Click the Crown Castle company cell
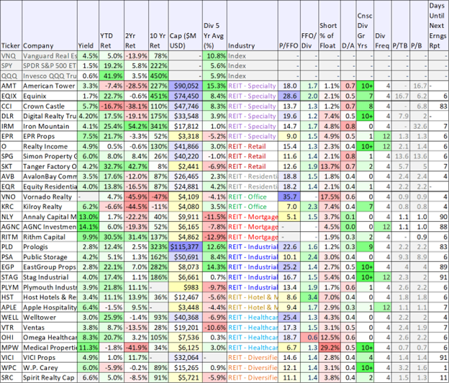This screenshot has width=449, height=383. (50, 107)
